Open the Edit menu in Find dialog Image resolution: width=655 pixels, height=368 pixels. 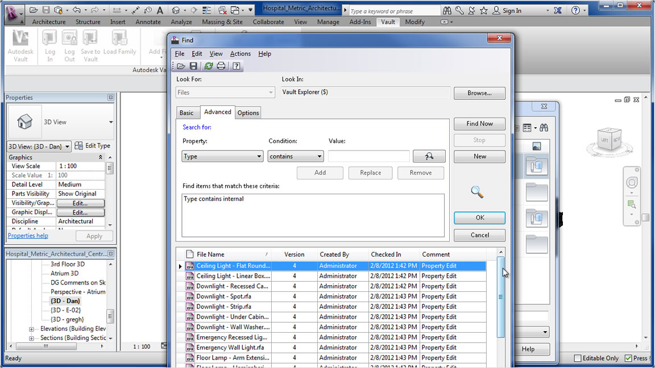coord(197,53)
